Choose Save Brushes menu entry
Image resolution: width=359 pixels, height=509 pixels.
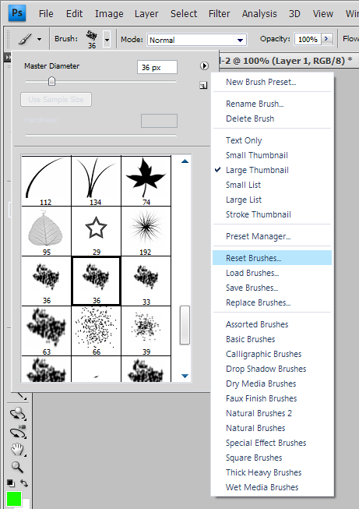coord(252,288)
